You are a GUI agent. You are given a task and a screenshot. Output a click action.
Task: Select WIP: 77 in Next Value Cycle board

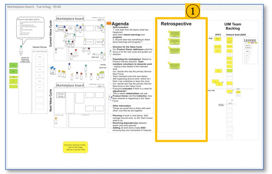(x=101, y=87)
